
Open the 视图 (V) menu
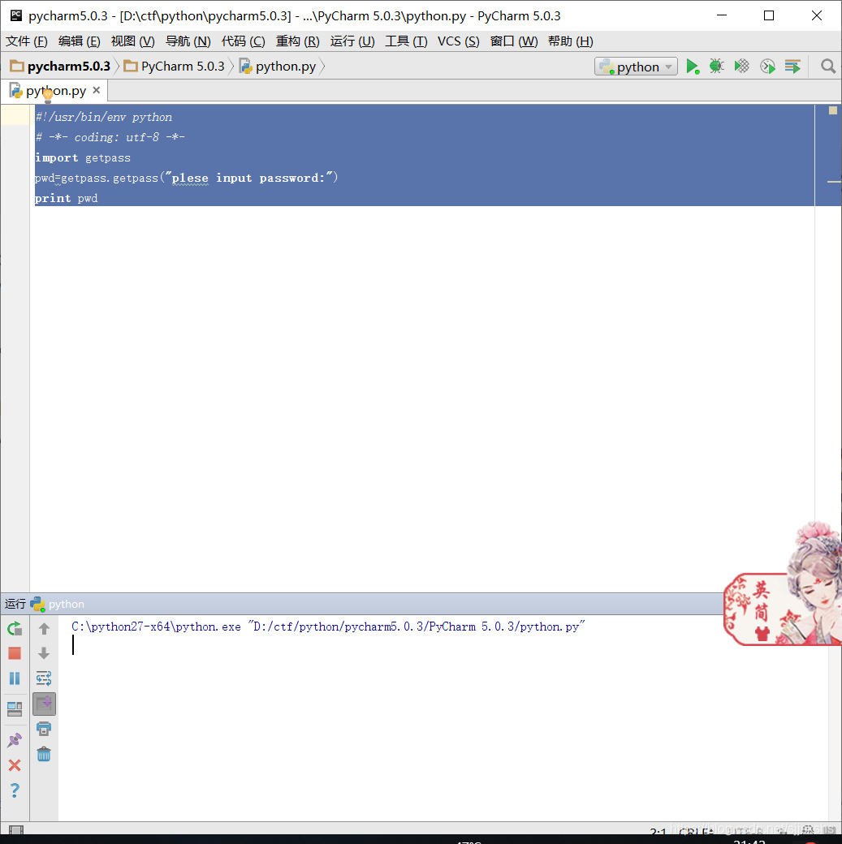click(x=132, y=41)
